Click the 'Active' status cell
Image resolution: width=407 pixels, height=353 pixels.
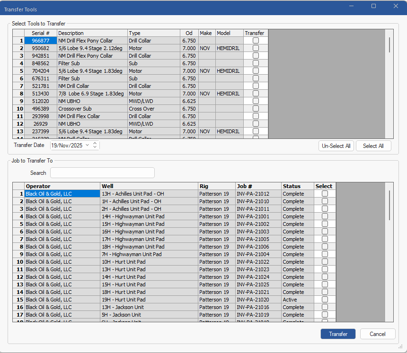pyautogui.click(x=298, y=299)
